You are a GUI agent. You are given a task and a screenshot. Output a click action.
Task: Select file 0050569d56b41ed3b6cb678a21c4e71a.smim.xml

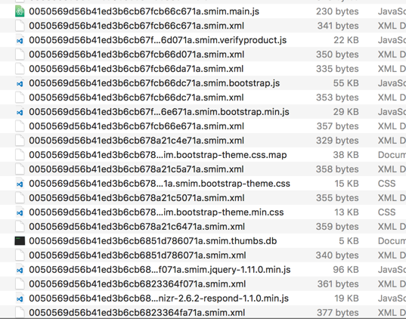203,141
